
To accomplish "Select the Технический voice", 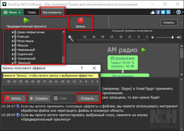I will point(26,58).
